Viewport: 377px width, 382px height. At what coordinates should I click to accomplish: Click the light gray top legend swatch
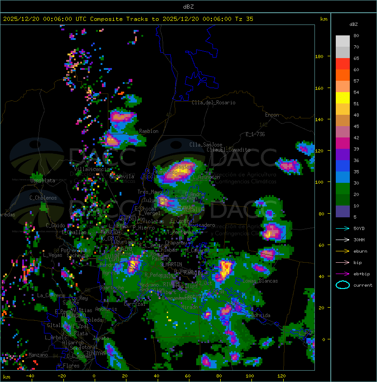pyautogui.click(x=343, y=41)
